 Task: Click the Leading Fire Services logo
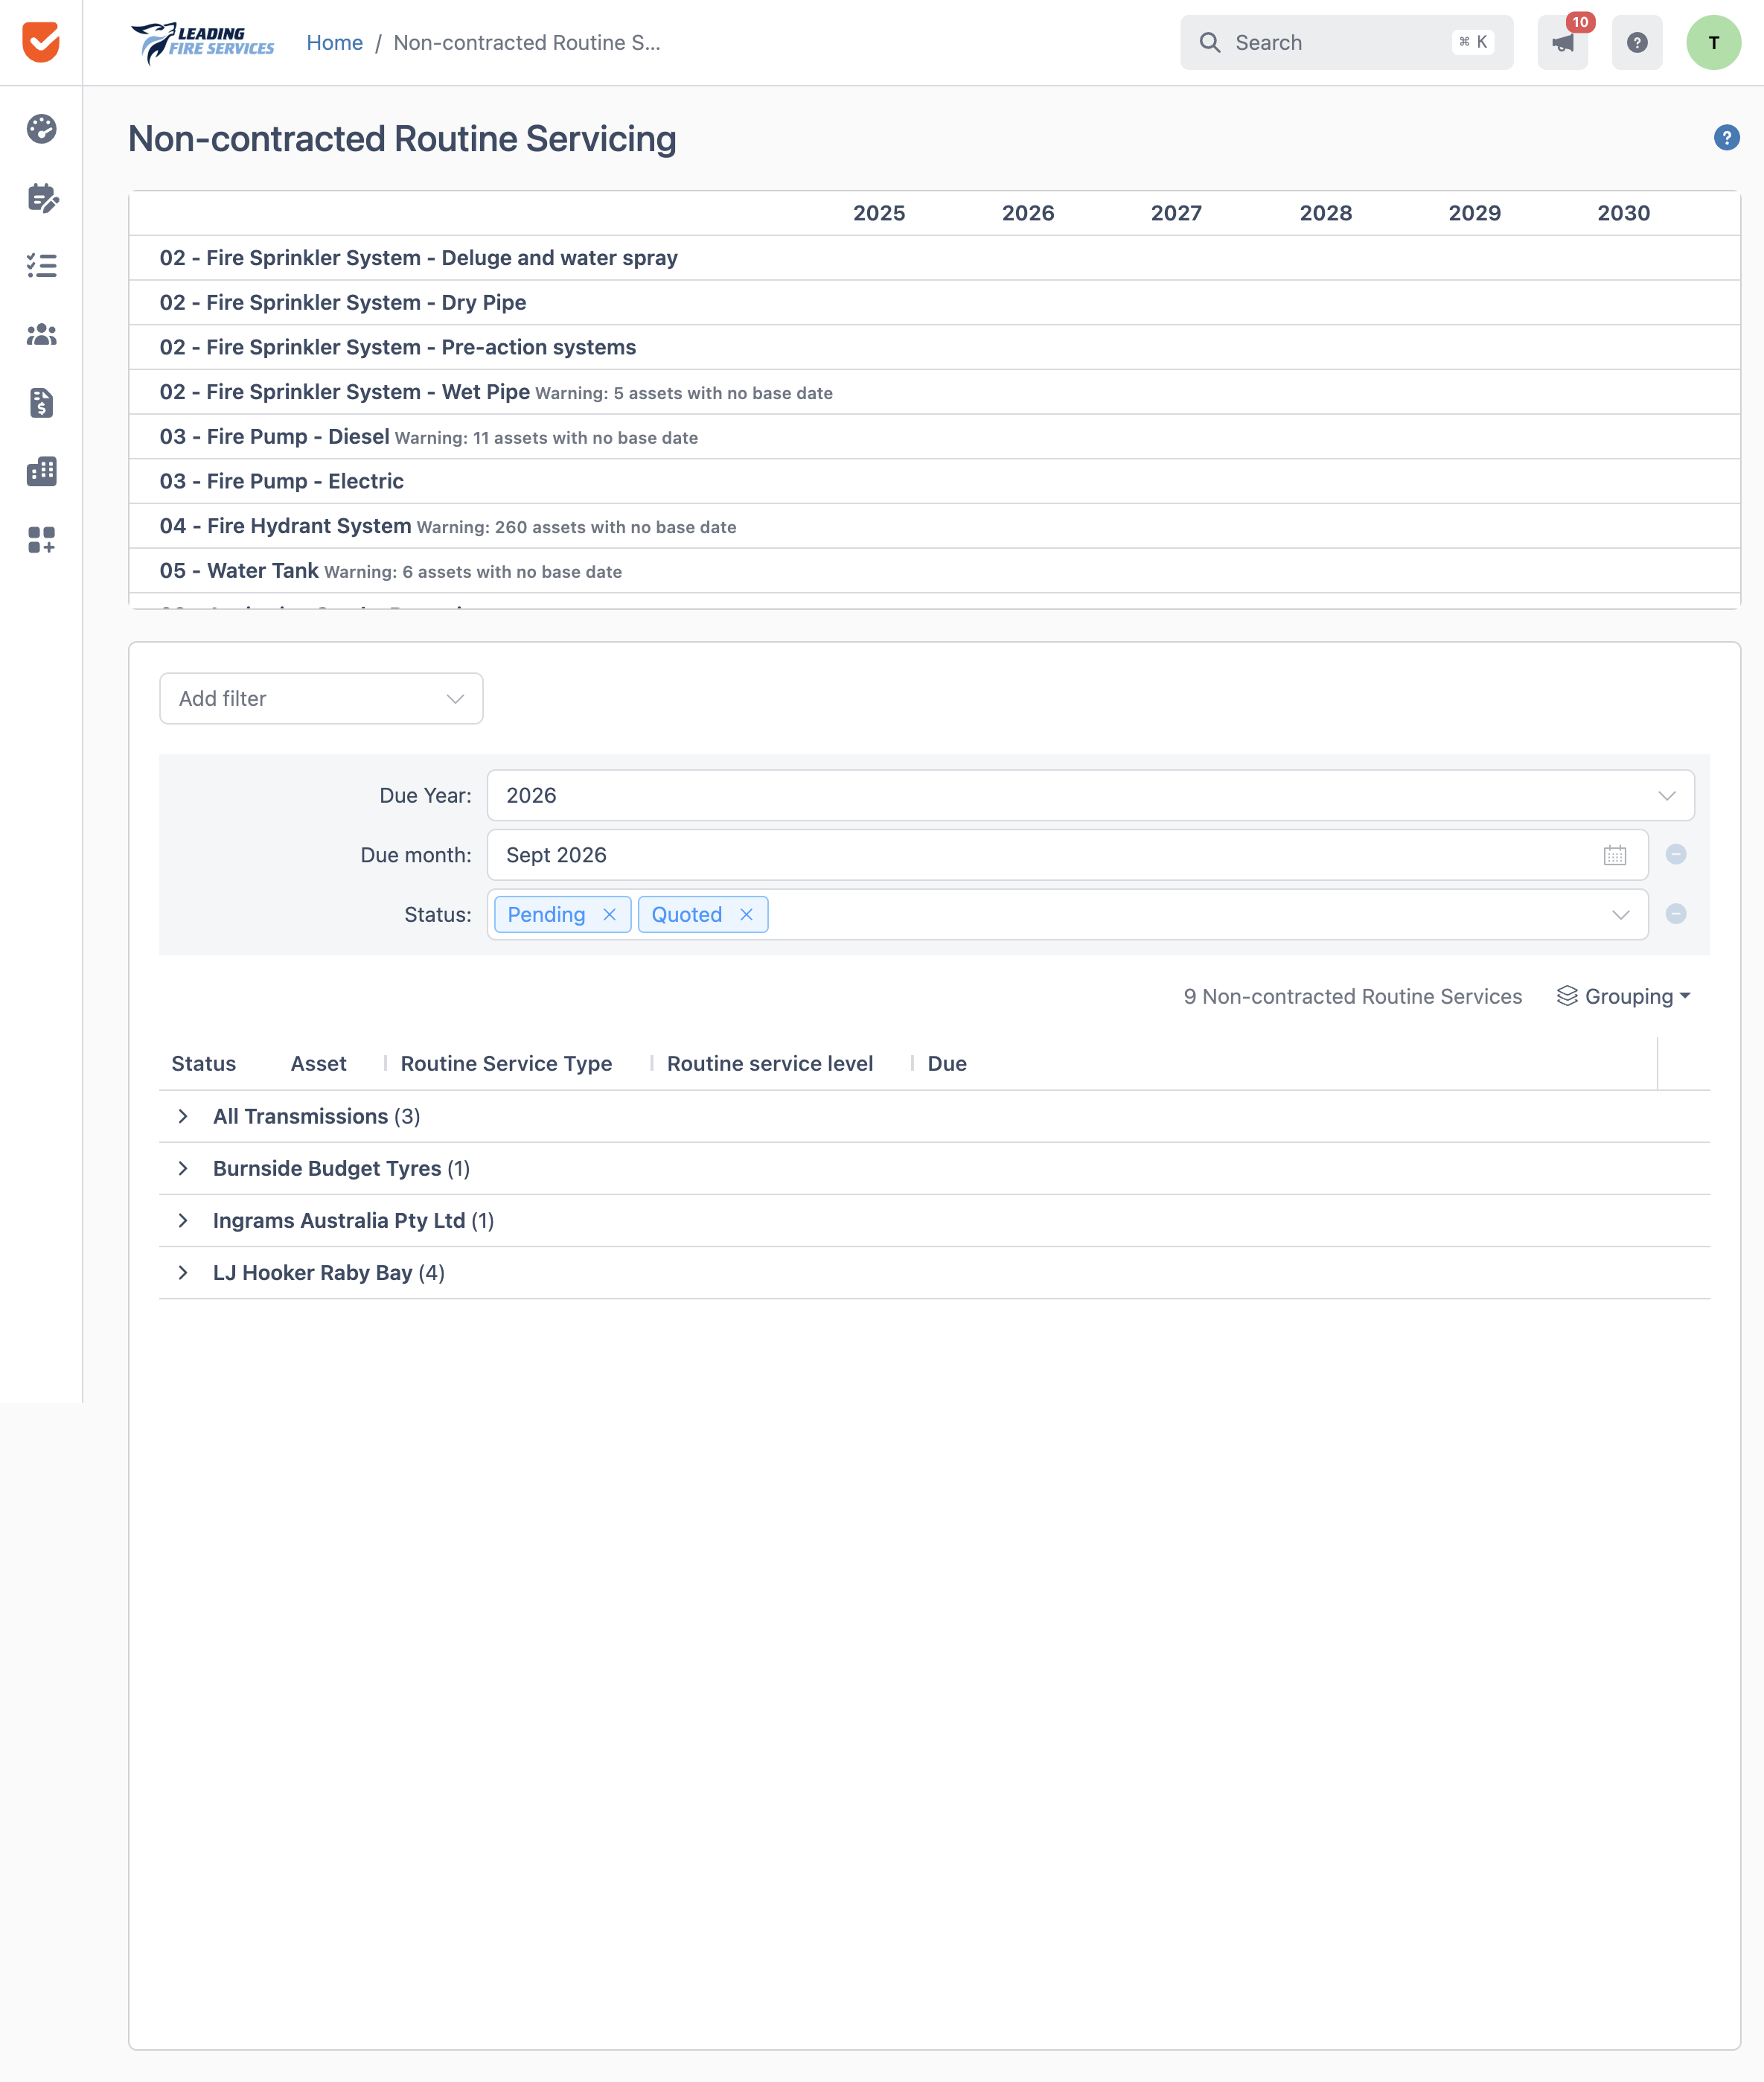pos(202,42)
